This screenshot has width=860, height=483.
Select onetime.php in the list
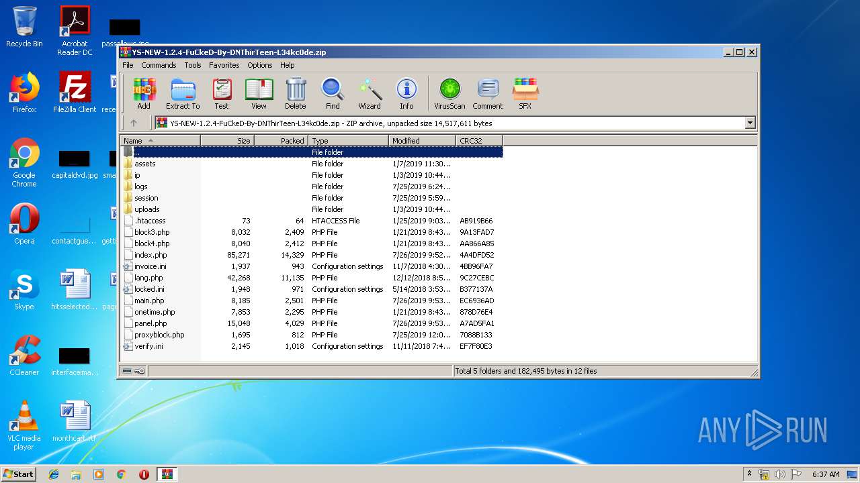(312, 312)
